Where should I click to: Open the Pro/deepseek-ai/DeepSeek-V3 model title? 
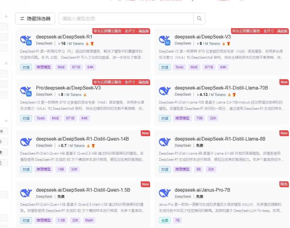68,88
